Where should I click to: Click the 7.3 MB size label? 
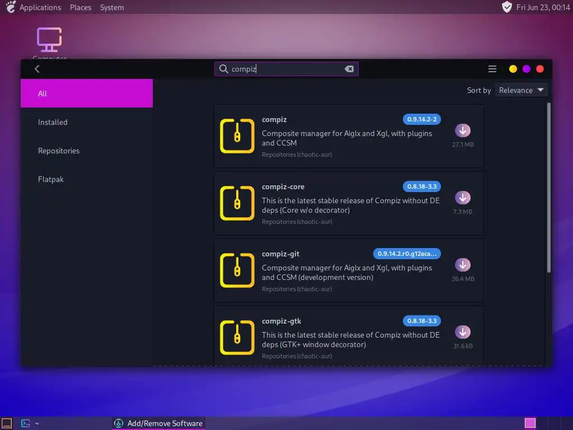point(463,212)
